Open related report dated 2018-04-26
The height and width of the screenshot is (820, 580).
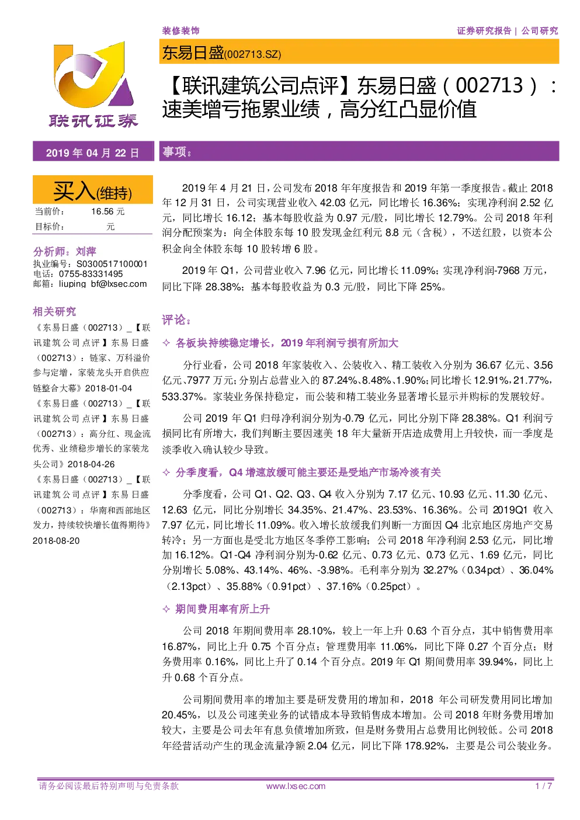tap(92, 434)
